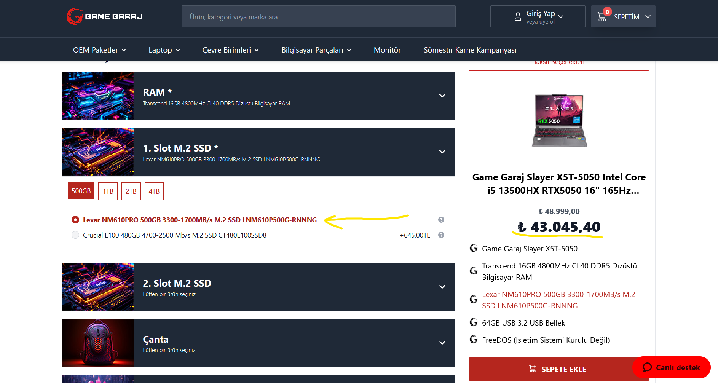
Task: Open the Giriş Yap dropdown
Action: coord(538,16)
